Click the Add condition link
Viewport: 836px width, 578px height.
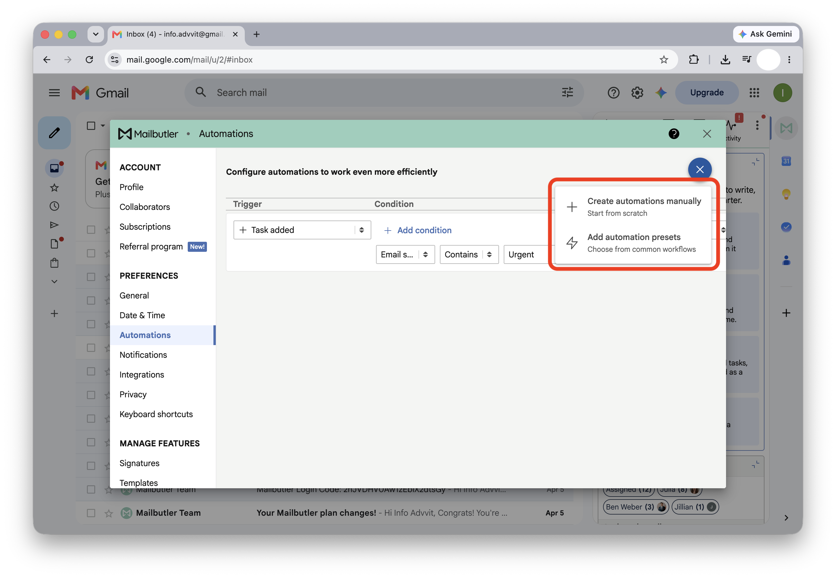(x=417, y=230)
